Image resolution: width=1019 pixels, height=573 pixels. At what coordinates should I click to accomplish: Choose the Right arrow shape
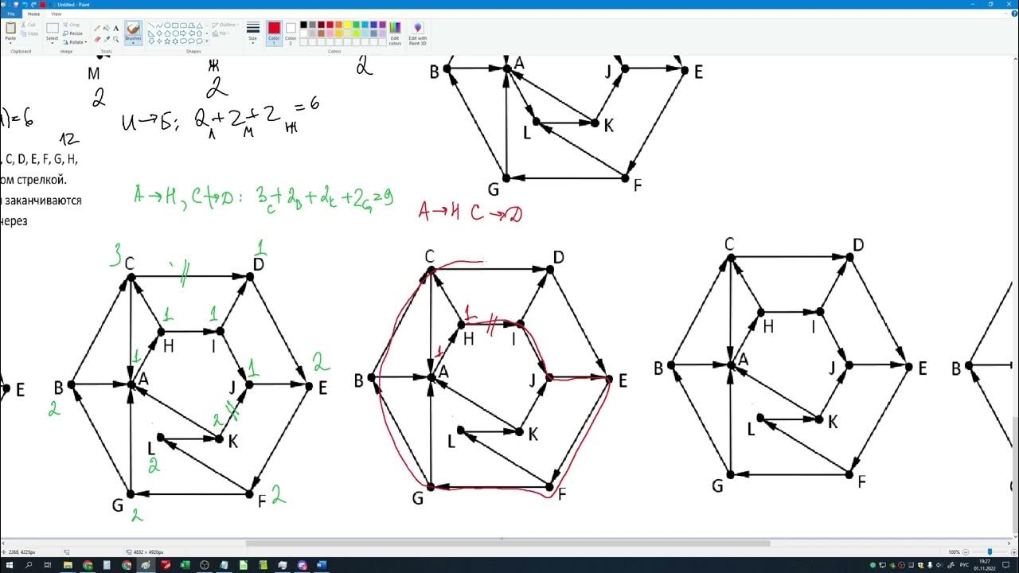[x=183, y=33]
